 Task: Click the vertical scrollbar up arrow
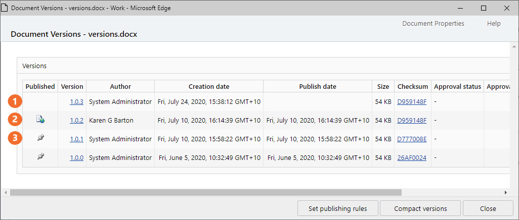click(514, 46)
